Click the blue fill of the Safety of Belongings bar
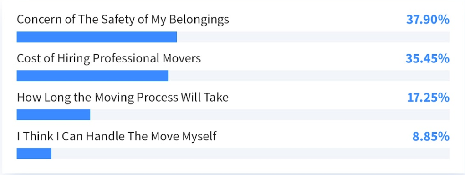465x175 pixels. click(x=97, y=37)
